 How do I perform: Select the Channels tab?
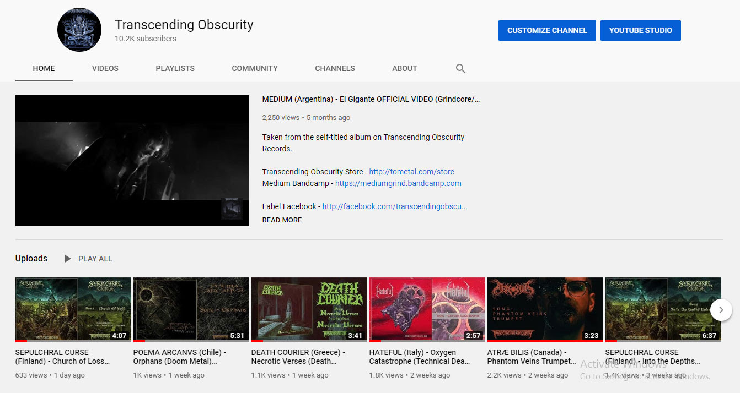click(335, 68)
